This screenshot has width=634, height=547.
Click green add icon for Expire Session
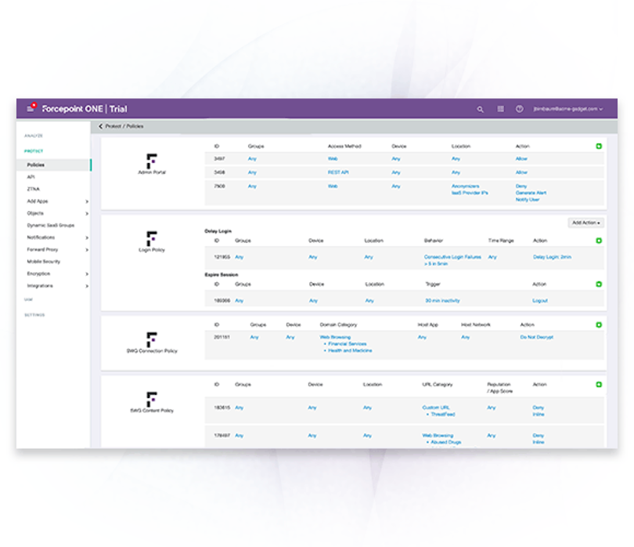599,284
